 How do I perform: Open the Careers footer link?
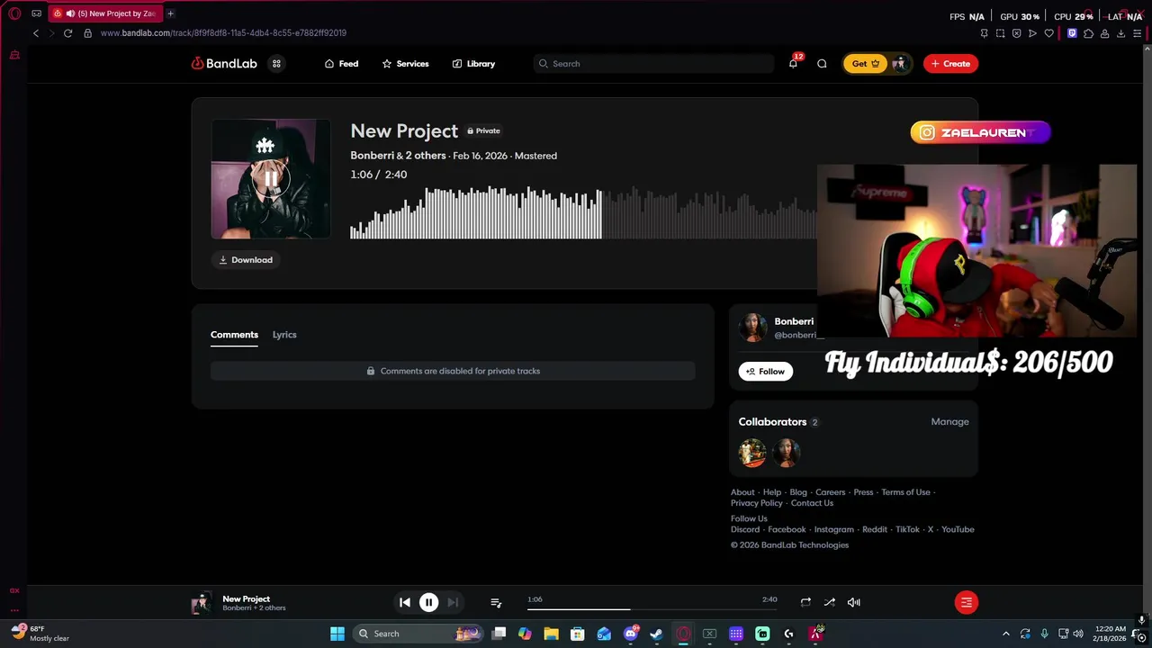[831, 492]
